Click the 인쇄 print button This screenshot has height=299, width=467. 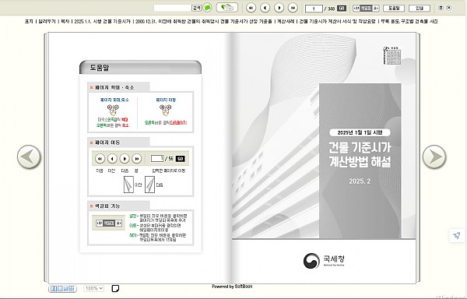[x=420, y=8]
